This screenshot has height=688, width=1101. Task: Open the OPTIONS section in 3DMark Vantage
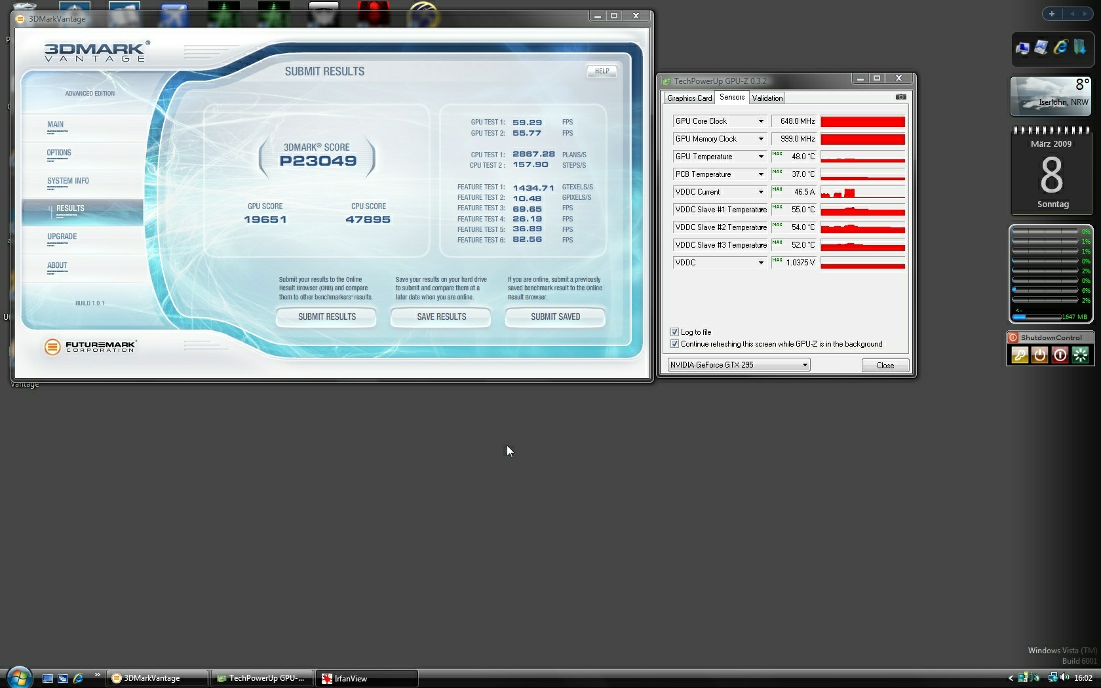[x=83, y=156]
